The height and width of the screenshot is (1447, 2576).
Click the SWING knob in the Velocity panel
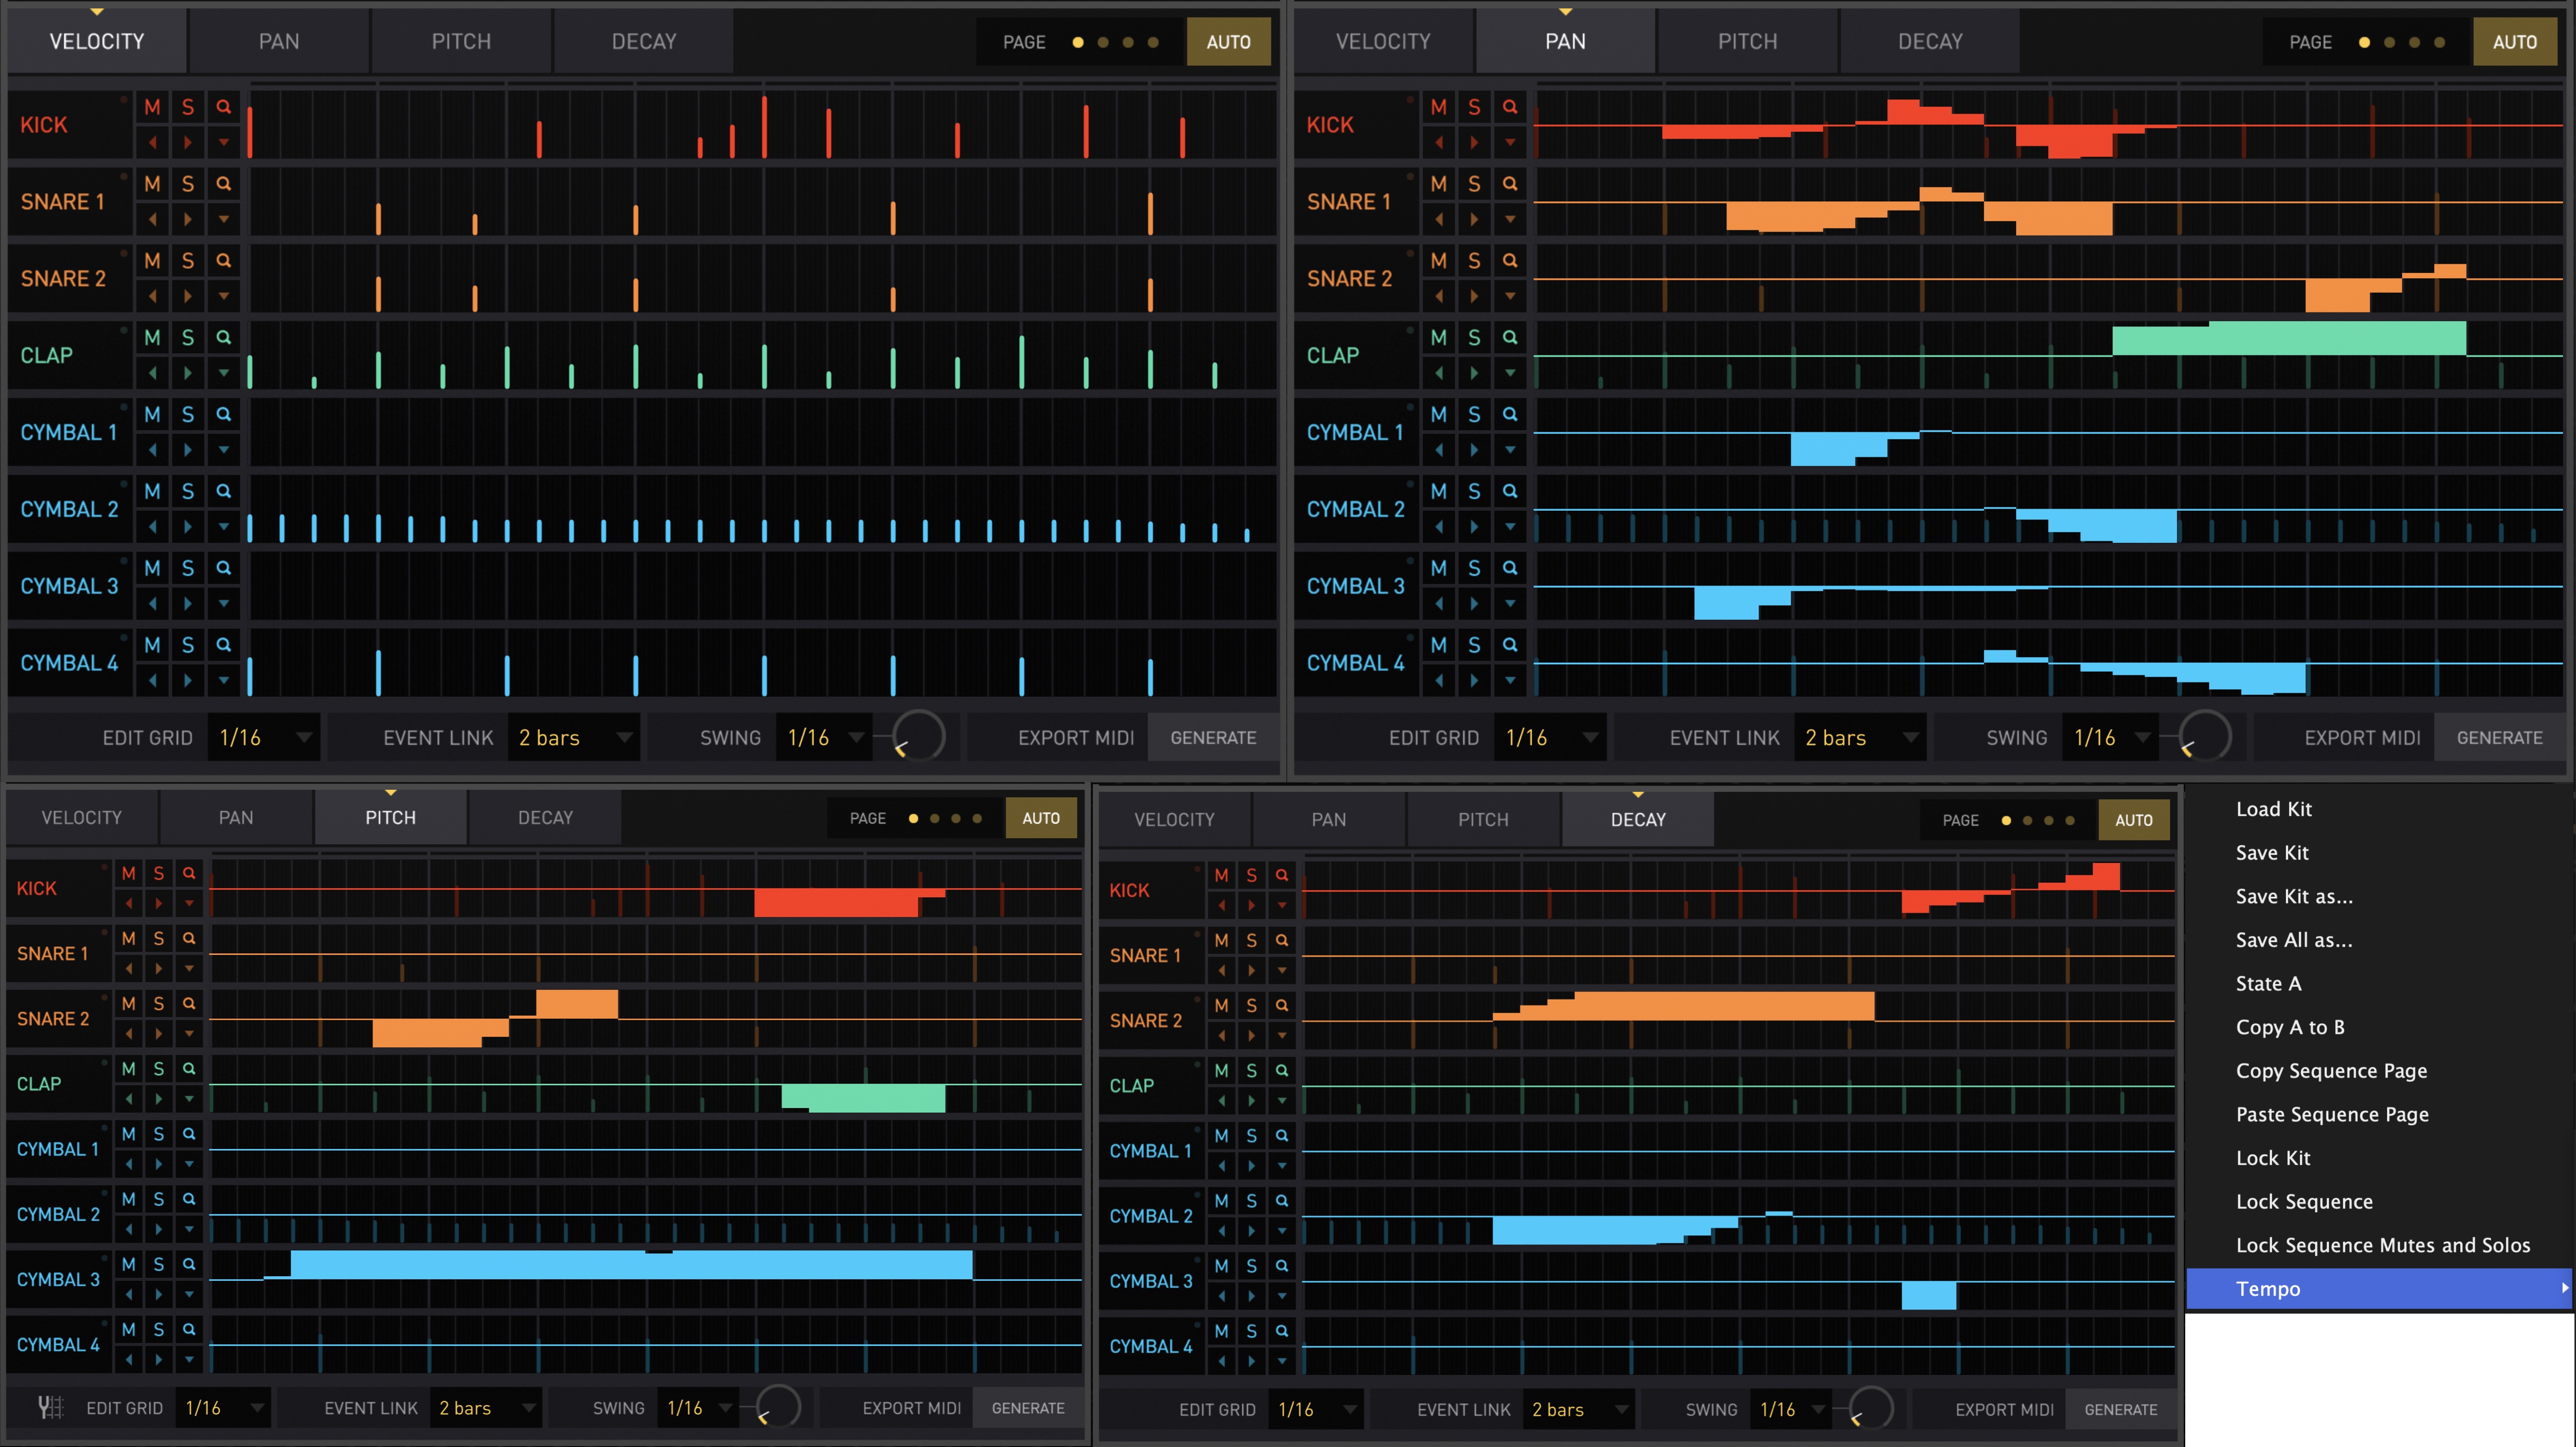[x=918, y=737]
